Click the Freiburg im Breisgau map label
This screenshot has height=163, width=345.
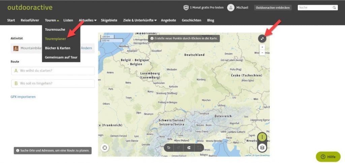(x=167, y=102)
